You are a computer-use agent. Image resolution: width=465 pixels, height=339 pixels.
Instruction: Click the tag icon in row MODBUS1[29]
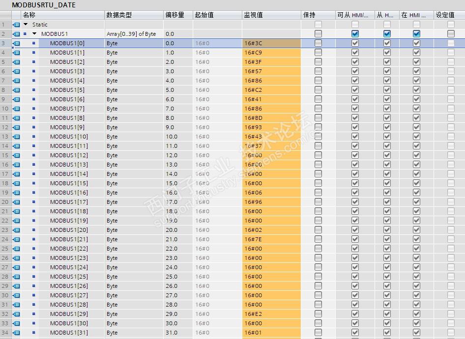[x=16, y=314]
